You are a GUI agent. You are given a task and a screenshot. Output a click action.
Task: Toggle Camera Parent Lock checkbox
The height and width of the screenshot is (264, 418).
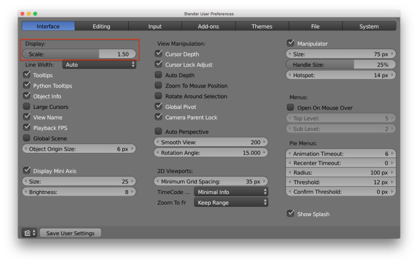(x=159, y=117)
